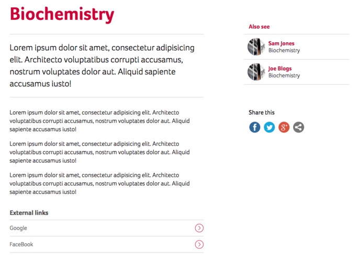Image resolution: width=359 pixels, height=263 pixels.
Task: Follow the FaceBook external link
Action: [x=21, y=244]
